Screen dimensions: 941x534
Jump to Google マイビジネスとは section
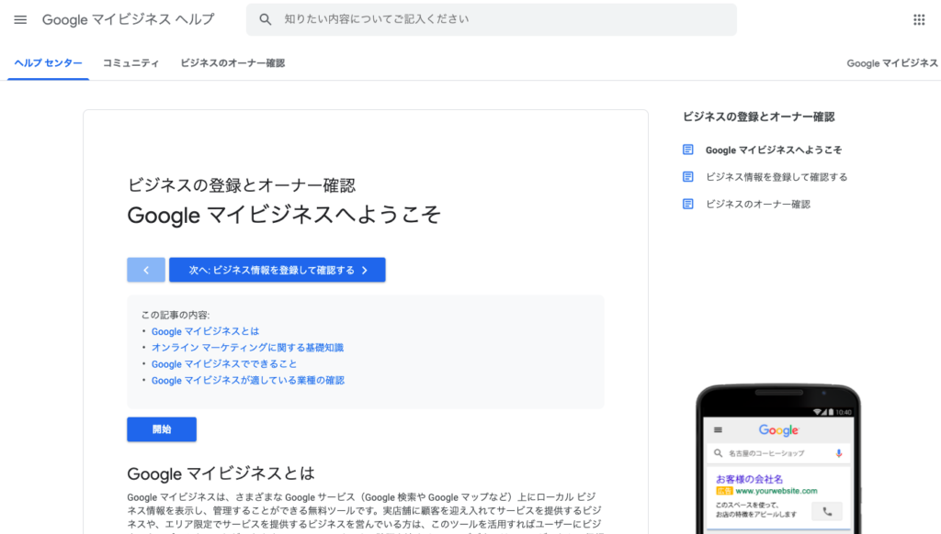coord(205,331)
